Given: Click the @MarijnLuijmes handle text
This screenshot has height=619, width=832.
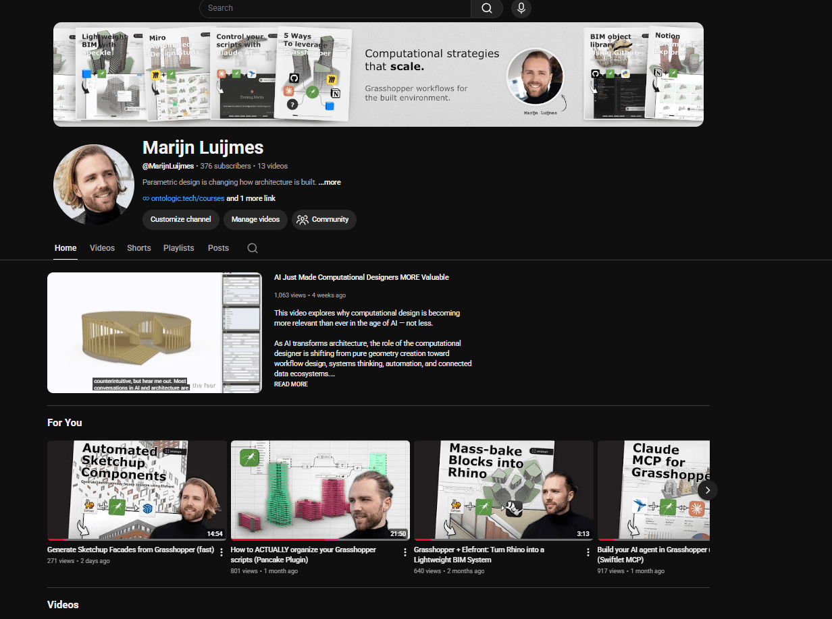Looking at the screenshot, I should point(168,166).
